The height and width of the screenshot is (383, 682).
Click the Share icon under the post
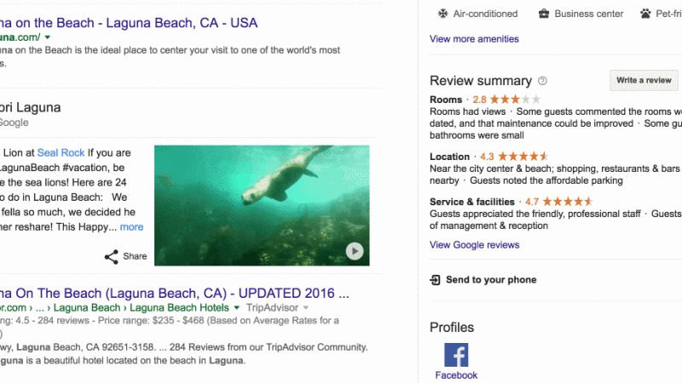[112, 256]
